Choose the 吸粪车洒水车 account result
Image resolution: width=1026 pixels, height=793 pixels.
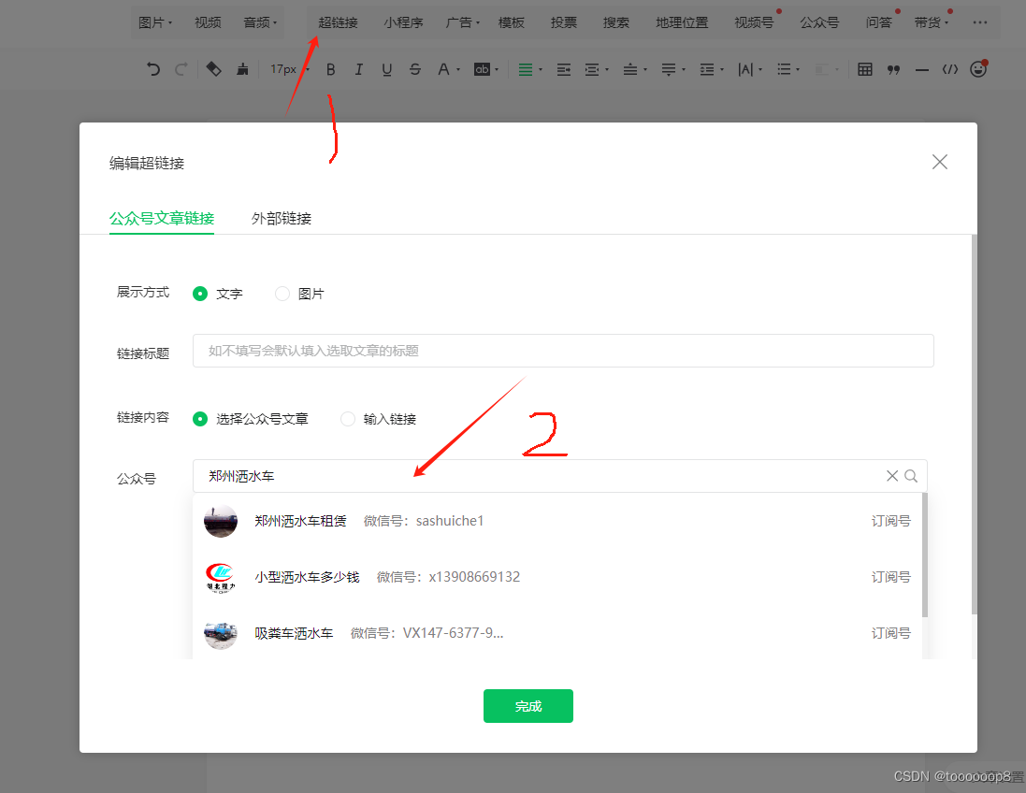point(557,633)
